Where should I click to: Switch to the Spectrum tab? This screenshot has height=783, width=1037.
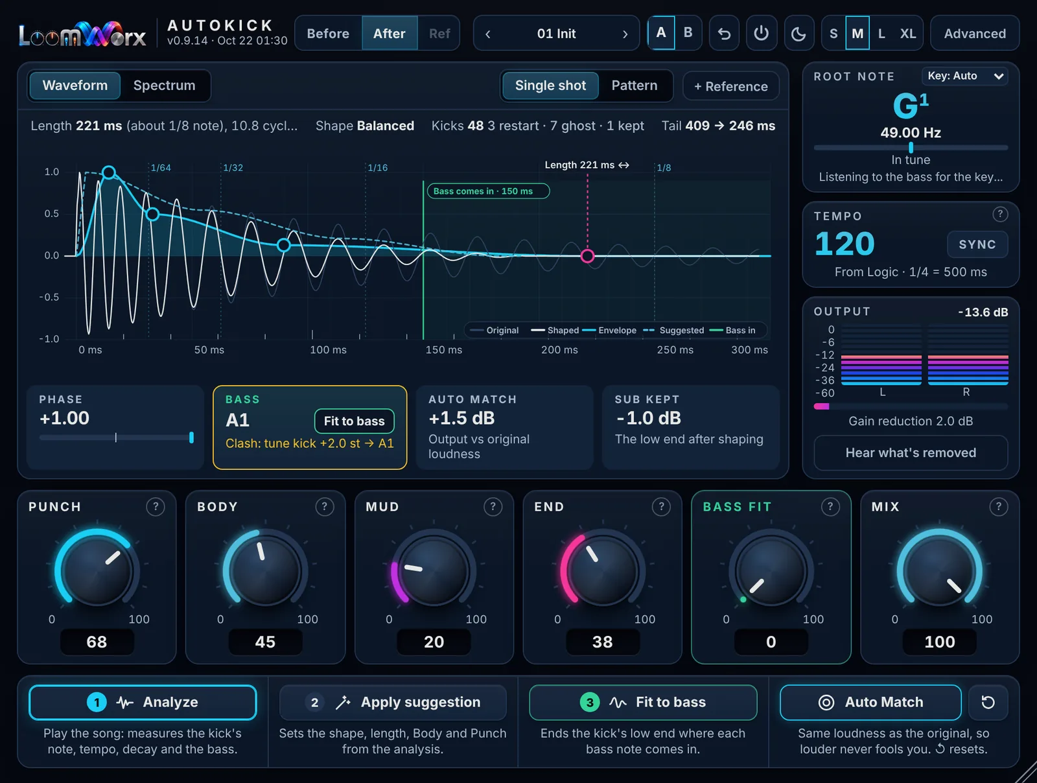pos(164,86)
